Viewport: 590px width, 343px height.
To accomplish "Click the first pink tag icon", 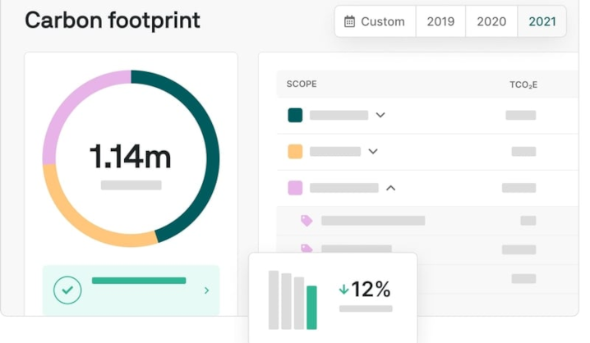I will 307,221.
